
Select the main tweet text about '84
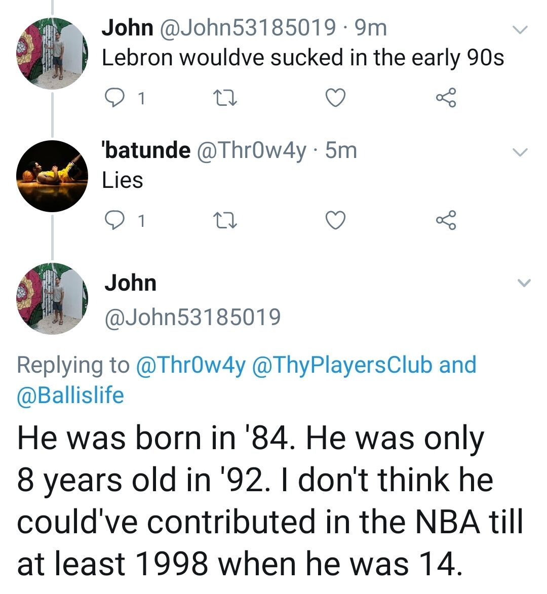(270, 501)
